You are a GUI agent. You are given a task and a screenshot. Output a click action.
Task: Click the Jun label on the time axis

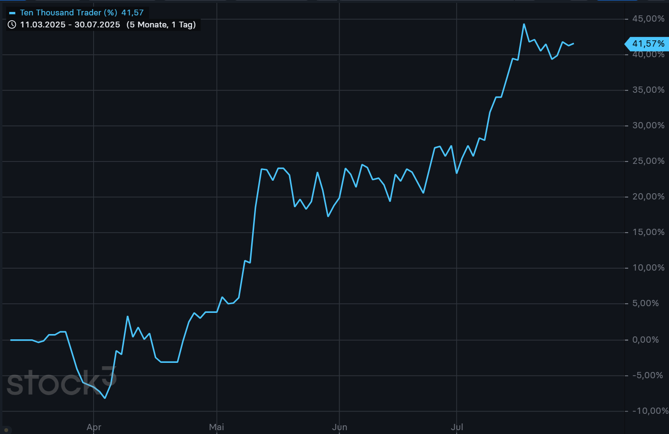340,427
